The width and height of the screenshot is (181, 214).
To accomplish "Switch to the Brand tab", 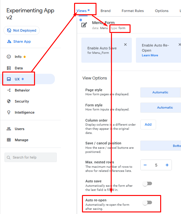I will (x=106, y=11).
